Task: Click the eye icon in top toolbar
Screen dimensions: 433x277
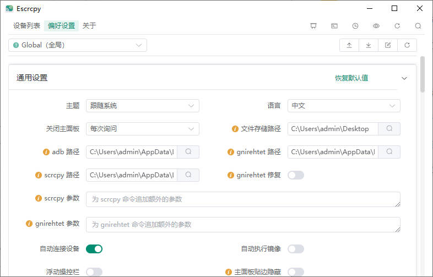Action: [x=376, y=26]
